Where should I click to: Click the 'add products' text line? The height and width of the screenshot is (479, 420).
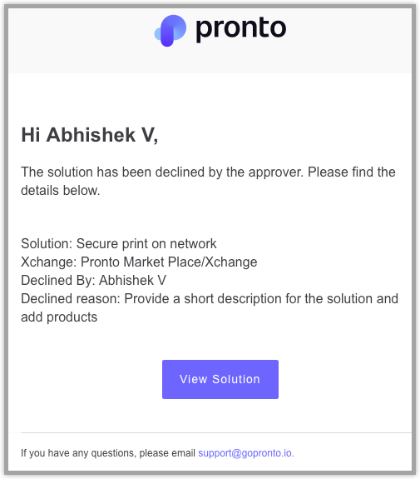[x=59, y=317]
